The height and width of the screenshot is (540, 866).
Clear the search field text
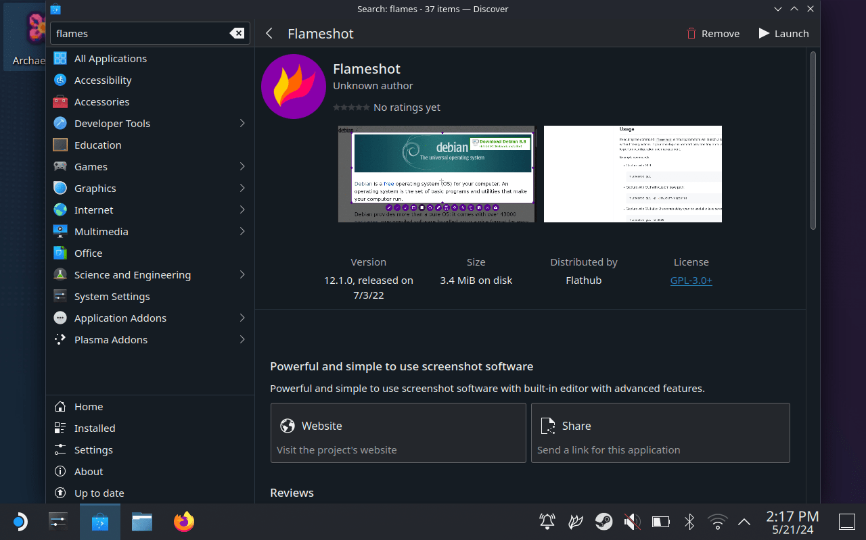tap(237, 33)
